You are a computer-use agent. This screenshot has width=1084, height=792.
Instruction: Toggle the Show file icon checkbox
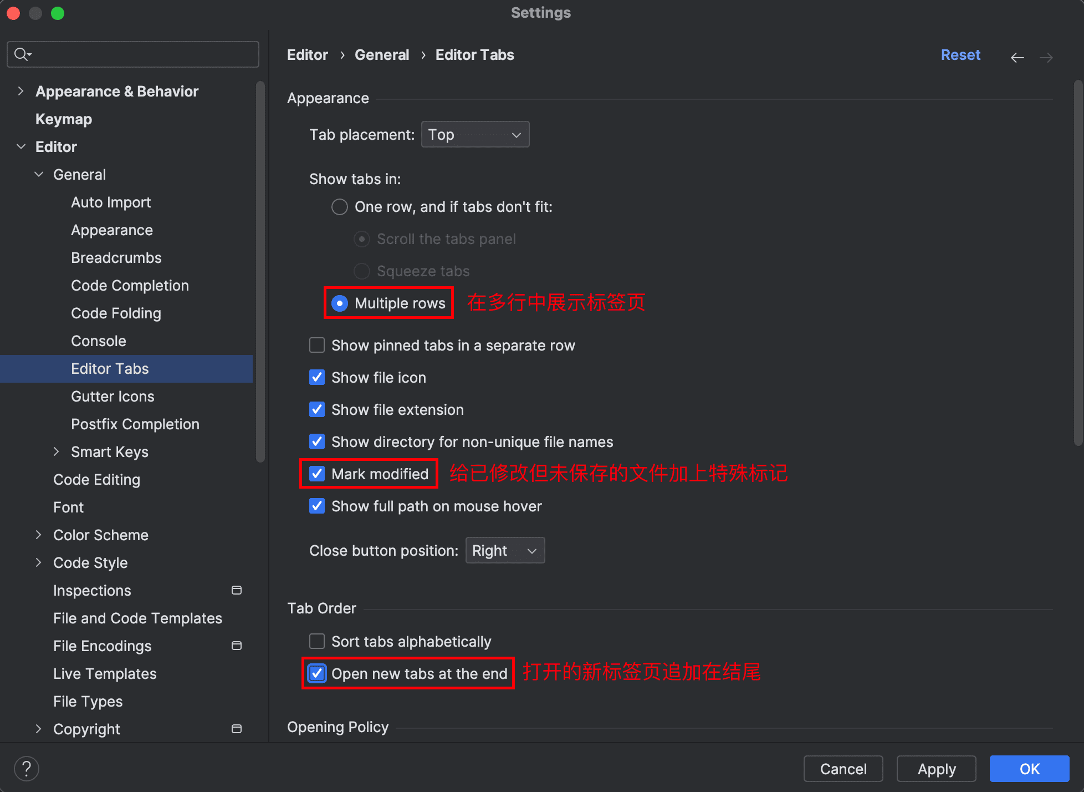coord(317,377)
